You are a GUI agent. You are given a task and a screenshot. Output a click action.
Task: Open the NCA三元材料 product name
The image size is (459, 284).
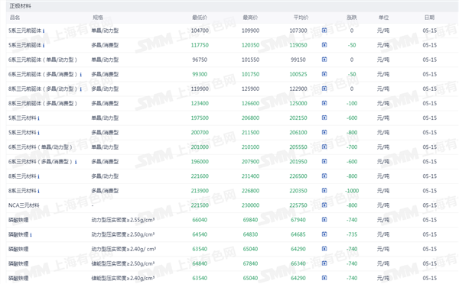(24, 205)
